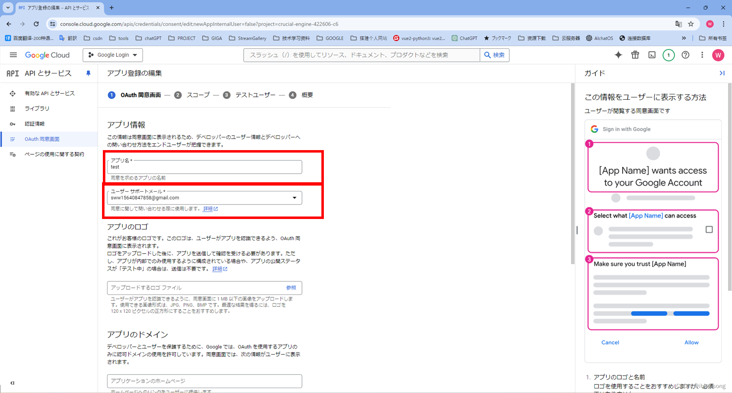Open the Google Login project selector
This screenshot has width=732, height=393.
coord(113,55)
